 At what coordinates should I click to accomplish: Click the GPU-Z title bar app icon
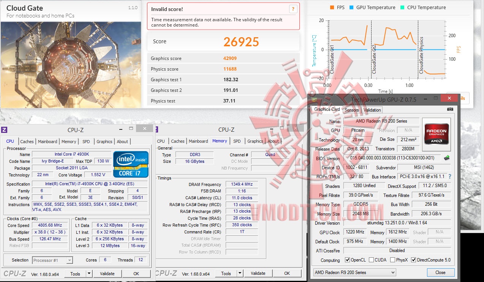pyautogui.click(x=314, y=99)
